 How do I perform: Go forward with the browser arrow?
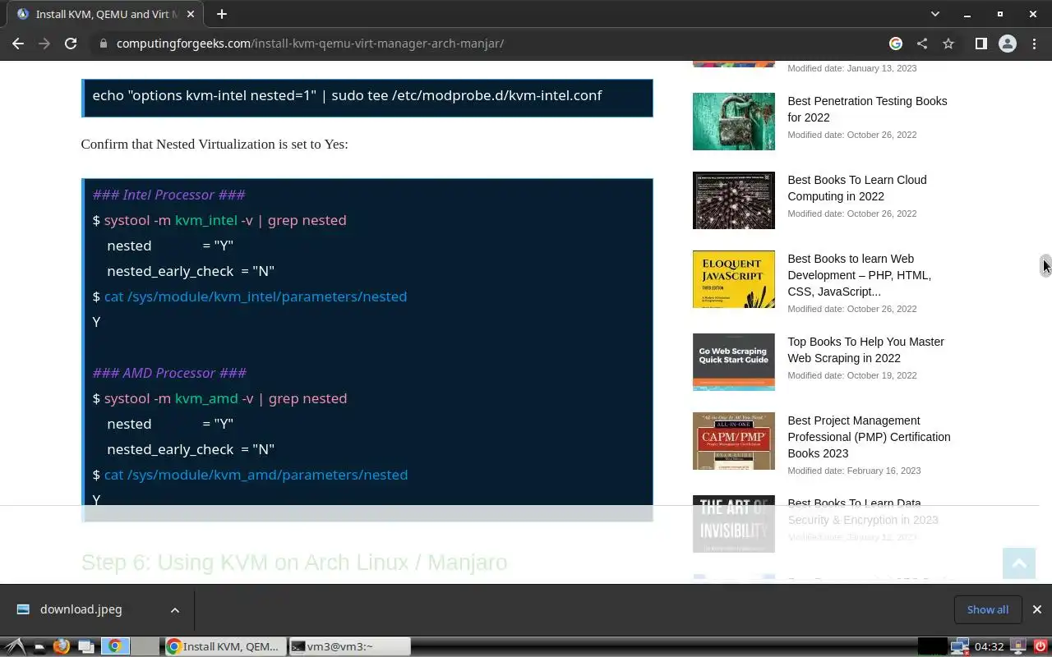point(44,44)
